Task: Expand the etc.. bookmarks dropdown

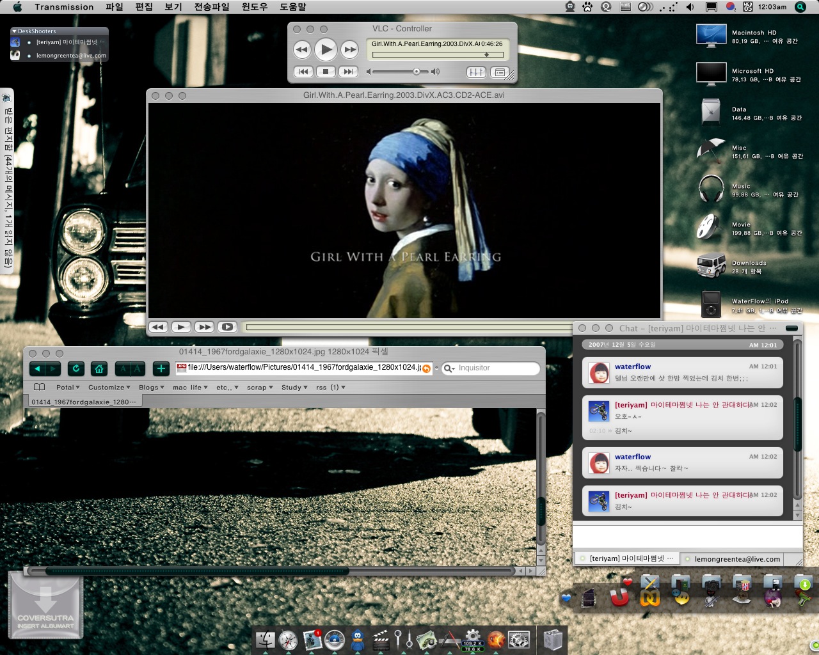Action: [227, 388]
